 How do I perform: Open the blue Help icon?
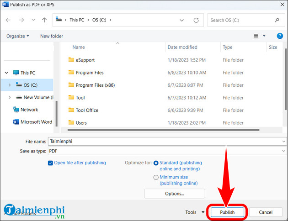(280, 36)
